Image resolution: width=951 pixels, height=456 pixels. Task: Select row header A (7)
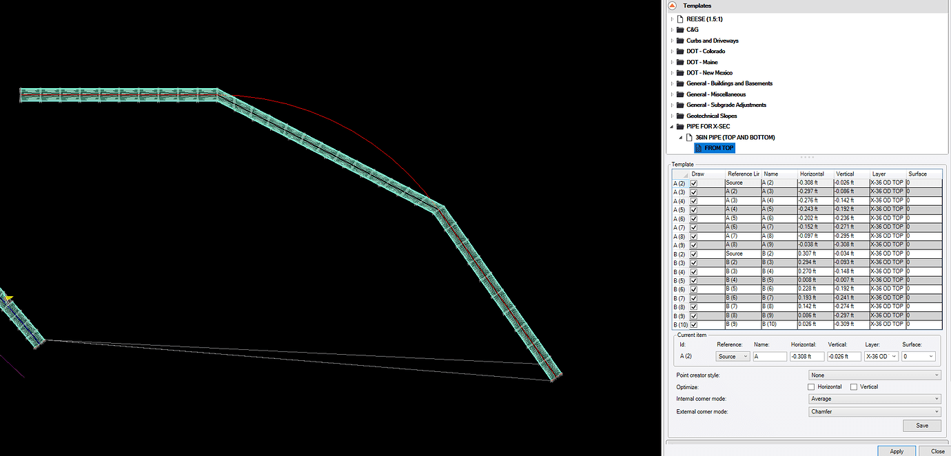tap(681, 227)
